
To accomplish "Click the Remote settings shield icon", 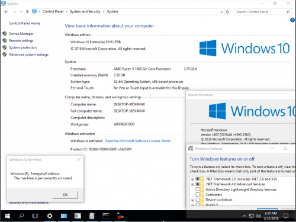I will click(5, 41).
